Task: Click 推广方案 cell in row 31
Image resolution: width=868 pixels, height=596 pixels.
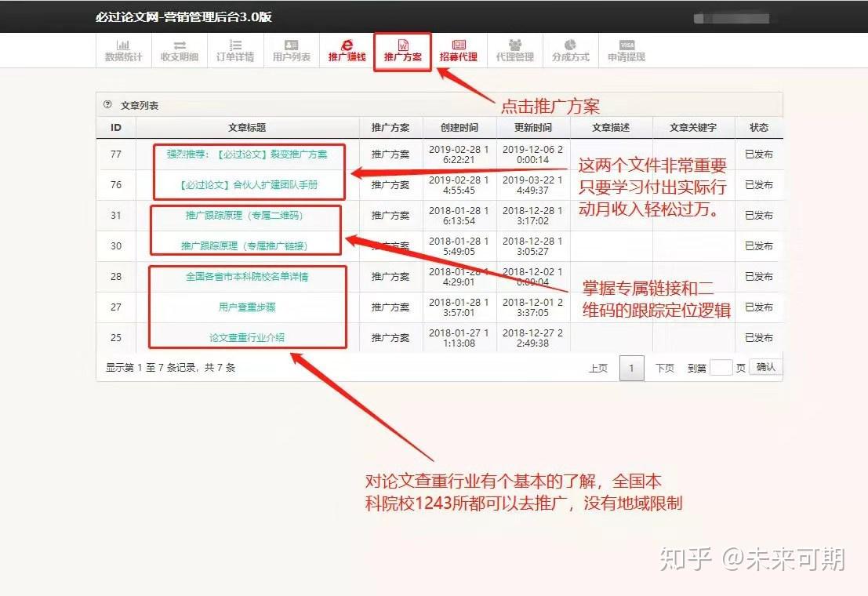Action: pos(390,216)
